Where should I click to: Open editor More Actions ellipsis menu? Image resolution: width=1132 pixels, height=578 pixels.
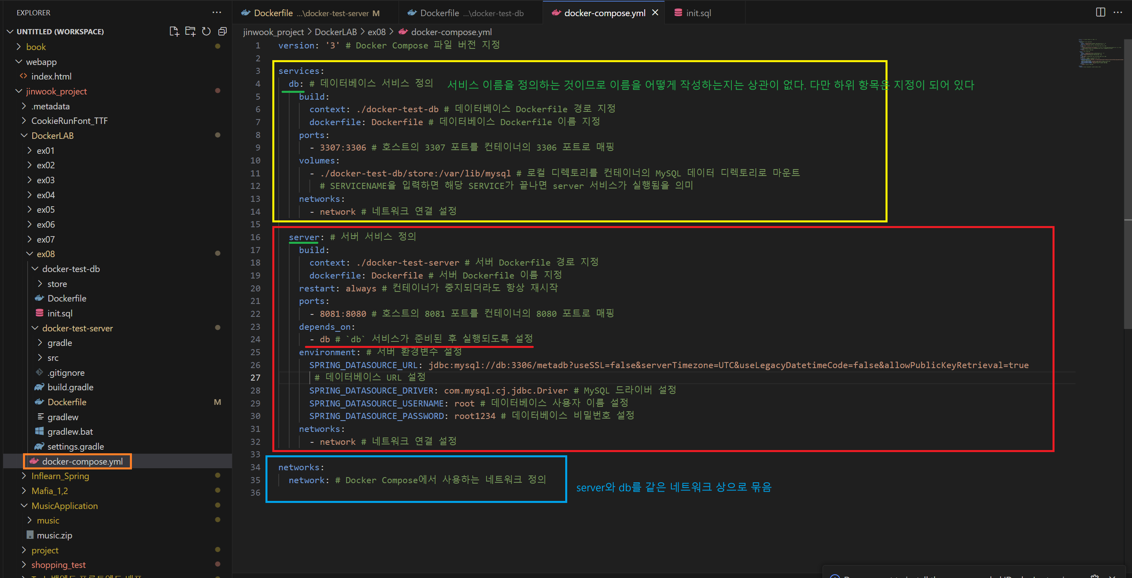click(x=1117, y=12)
